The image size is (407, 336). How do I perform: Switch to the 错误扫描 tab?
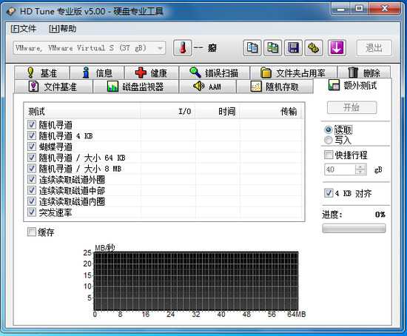[215, 73]
